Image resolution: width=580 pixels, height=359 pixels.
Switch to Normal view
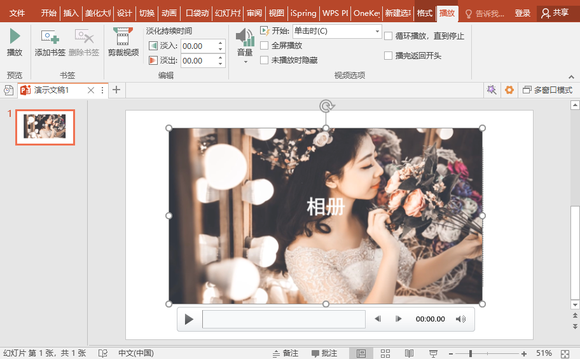tap(361, 353)
